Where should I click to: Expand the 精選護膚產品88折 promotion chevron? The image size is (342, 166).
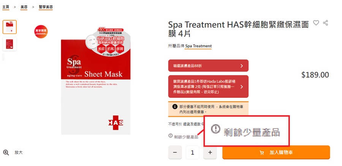pos(241,66)
